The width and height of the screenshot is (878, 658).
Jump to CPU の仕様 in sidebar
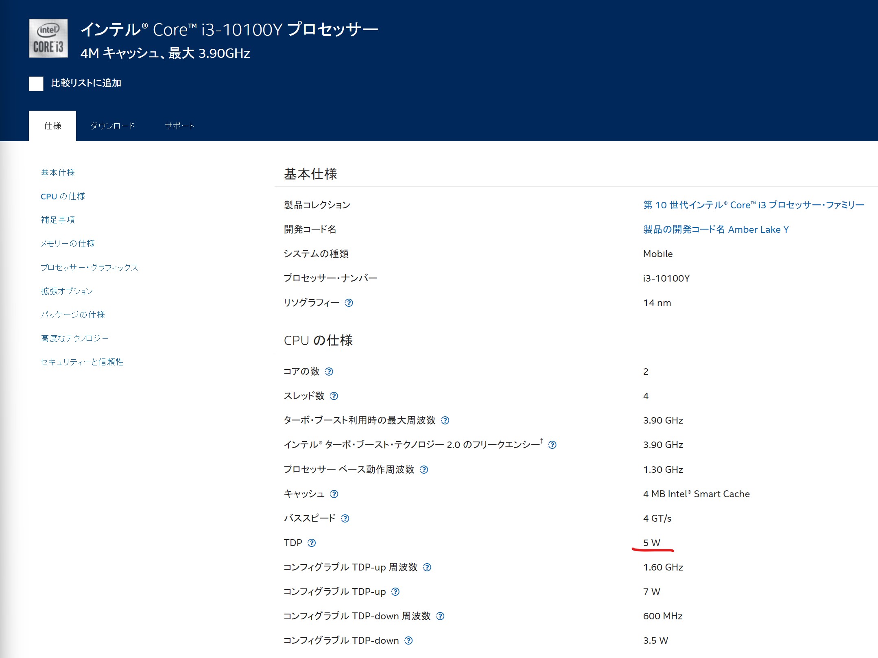pos(63,196)
